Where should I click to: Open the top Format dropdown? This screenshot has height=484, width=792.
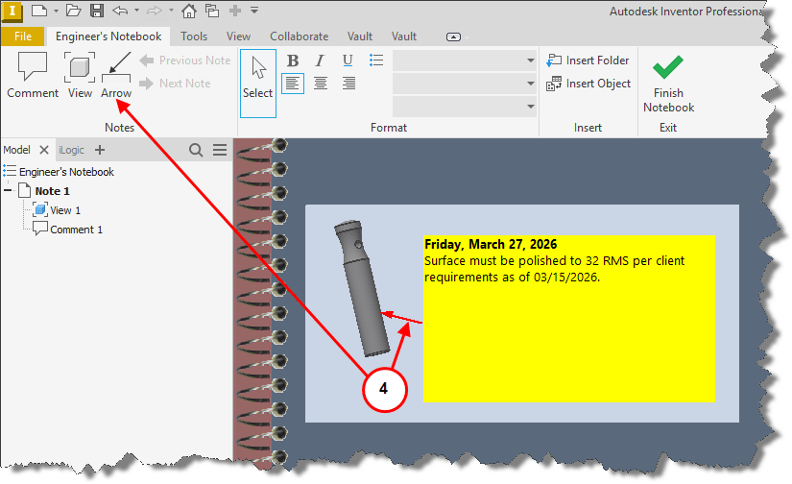tap(465, 60)
